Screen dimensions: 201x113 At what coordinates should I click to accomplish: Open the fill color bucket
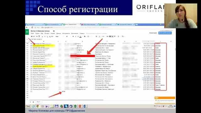click(85, 36)
